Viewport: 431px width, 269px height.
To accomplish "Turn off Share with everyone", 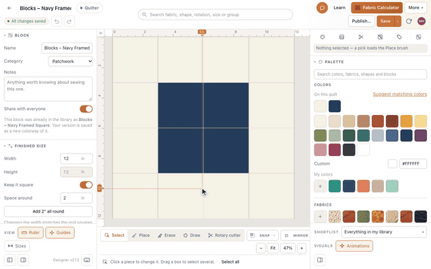I will [x=86, y=109].
